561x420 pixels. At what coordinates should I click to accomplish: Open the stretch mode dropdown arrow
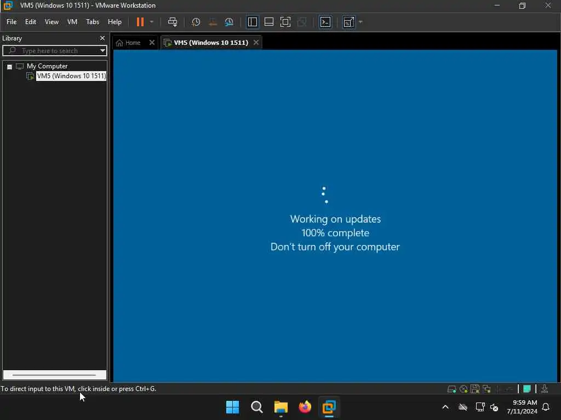(x=360, y=22)
